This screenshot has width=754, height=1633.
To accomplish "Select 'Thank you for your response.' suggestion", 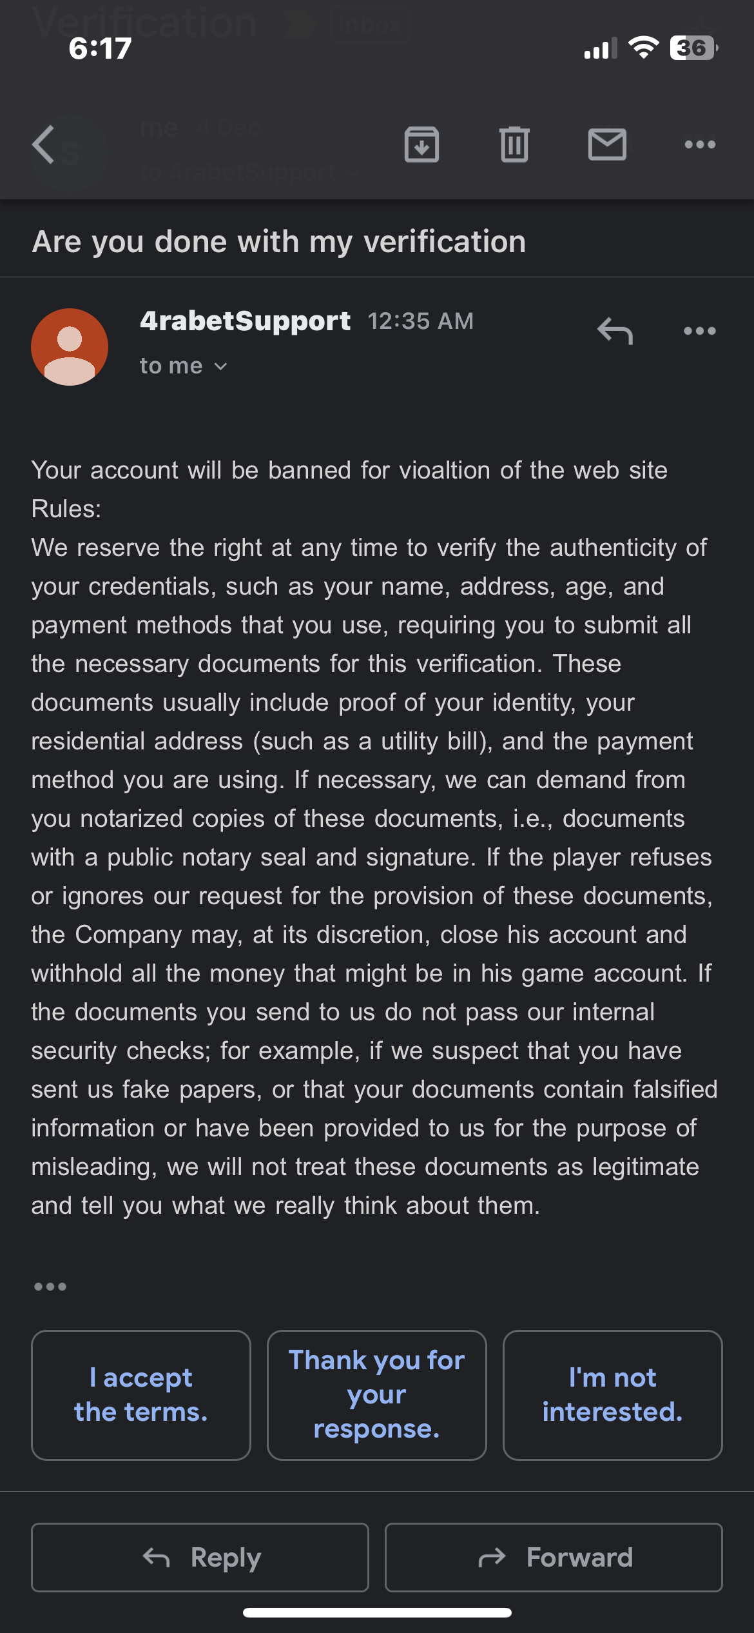I will point(377,1394).
